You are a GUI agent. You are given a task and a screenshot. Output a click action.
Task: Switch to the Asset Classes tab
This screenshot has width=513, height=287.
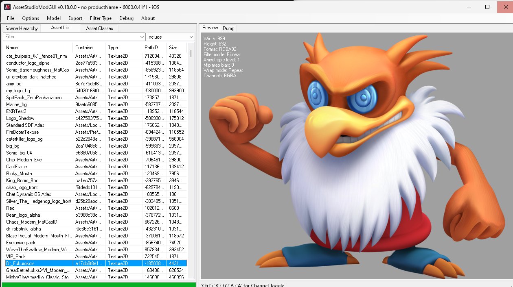pyautogui.click(x=99, y=28)
